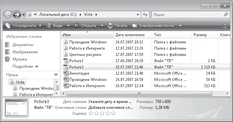Select Vista segment in address bar
Viewport: 233px width, 122px height.
pyautogui.click(x=88, y=14)
